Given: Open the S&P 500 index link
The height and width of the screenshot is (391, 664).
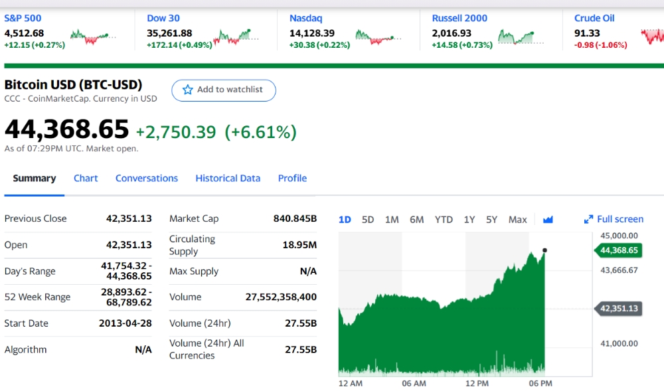Looking at the screenshot, I should 23,18.
